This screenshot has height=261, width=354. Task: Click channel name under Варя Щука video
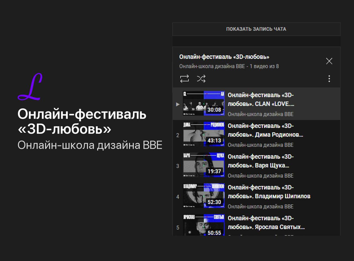pos(261,176)
